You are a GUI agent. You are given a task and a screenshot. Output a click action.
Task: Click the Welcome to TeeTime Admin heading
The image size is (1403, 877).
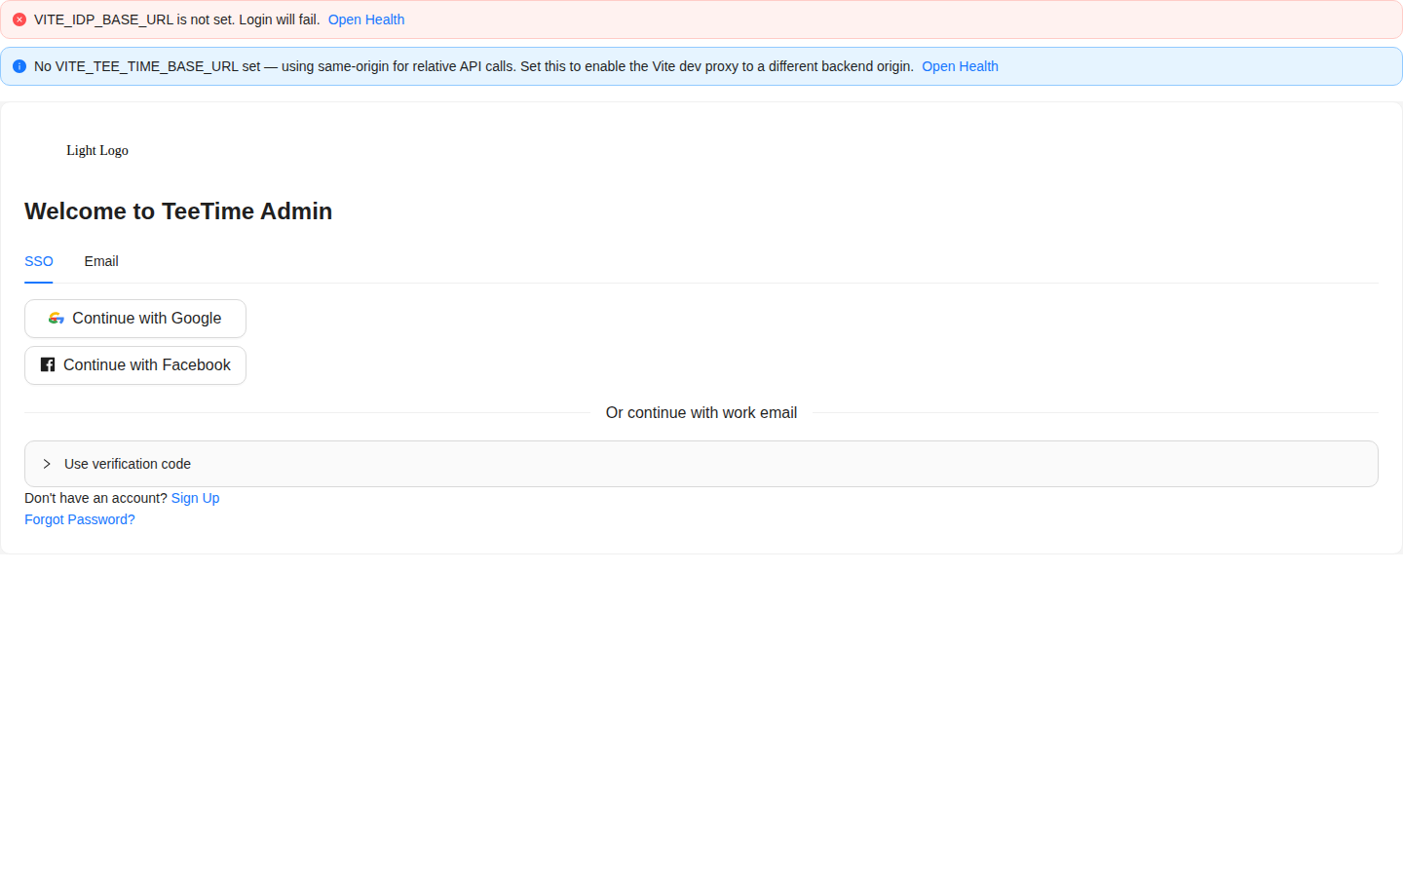tap(178, 211)
